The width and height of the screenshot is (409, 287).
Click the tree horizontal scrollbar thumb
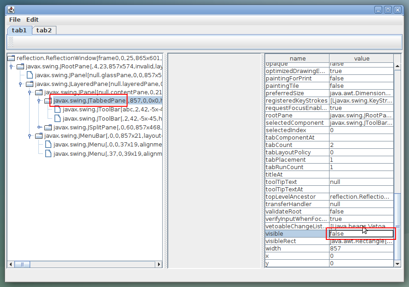(22, 264)
